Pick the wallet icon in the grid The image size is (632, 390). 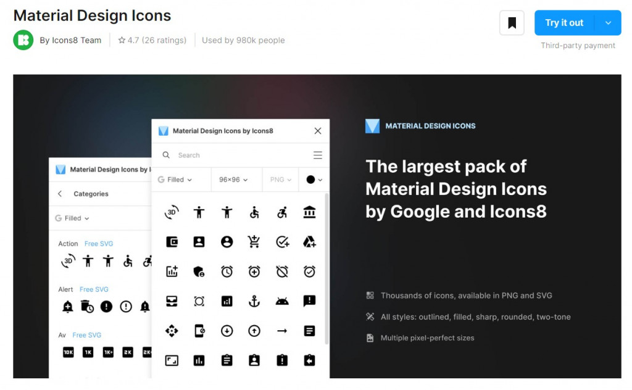[172, 242]
